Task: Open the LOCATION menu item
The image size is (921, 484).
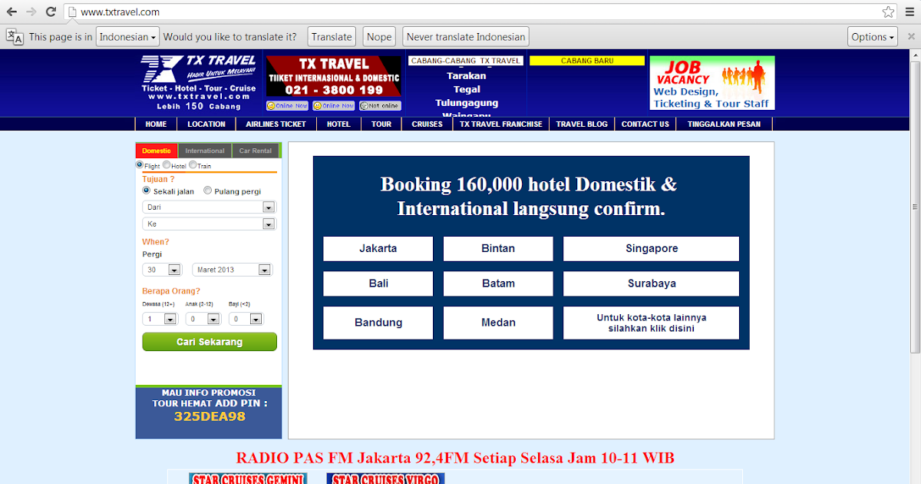Action: click(206, 124)
